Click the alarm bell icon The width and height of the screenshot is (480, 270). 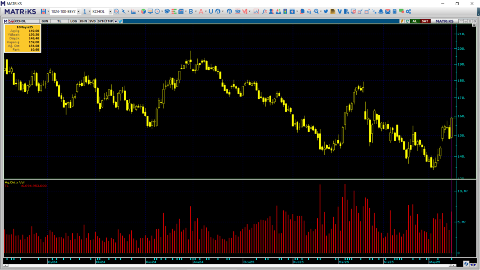coord(381,11)
